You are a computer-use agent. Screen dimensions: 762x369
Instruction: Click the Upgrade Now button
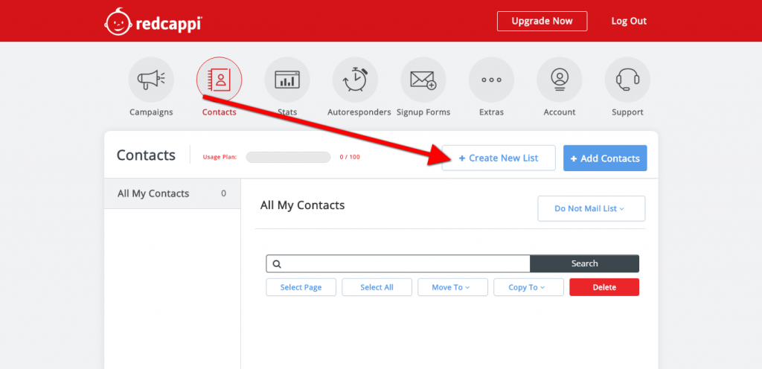pos(542,21)
